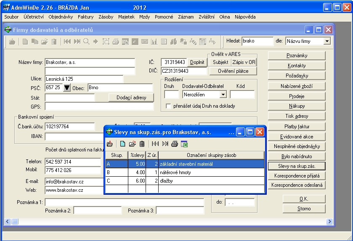
Task: Open the Mzdy menu
Action: tap(145, 17)
